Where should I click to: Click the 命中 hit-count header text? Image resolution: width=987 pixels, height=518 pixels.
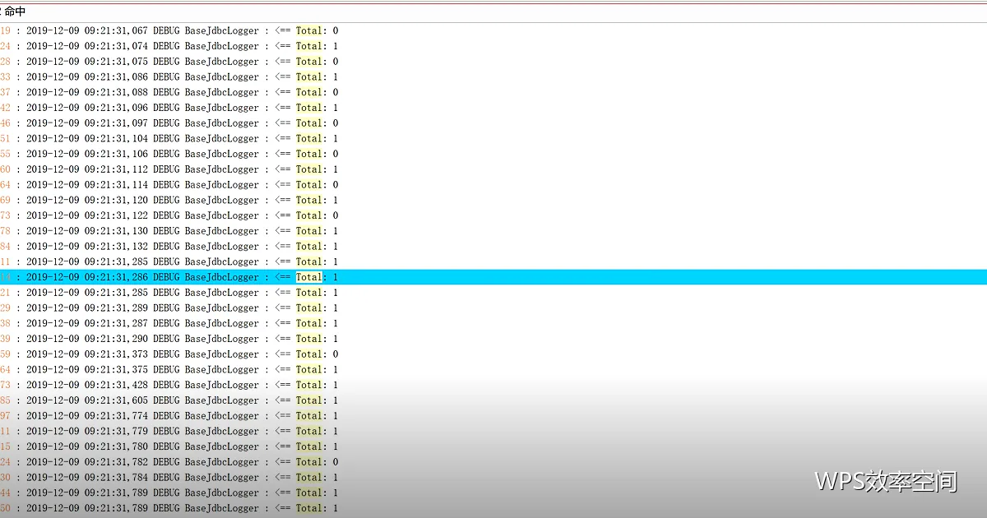15,12
